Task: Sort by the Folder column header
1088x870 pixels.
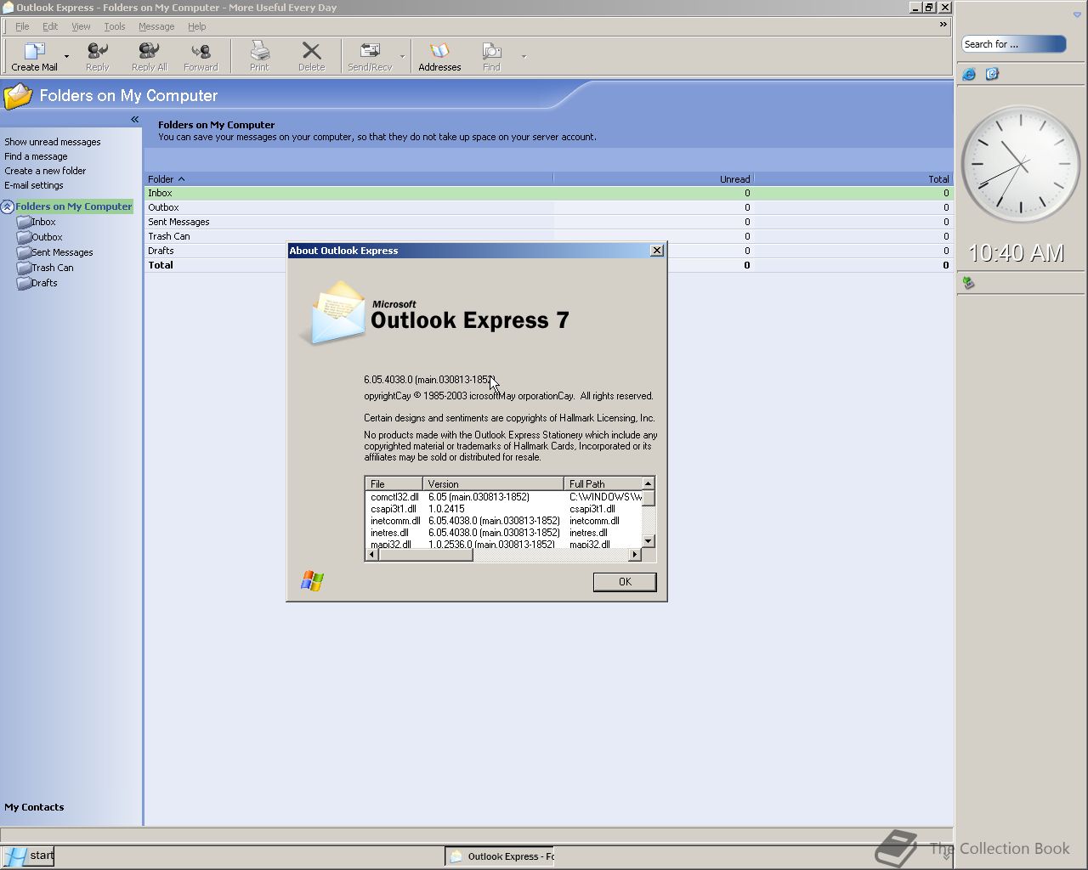Action: tap(348, 179)
